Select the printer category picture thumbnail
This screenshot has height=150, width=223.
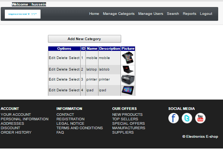click(x=128, y=79)
